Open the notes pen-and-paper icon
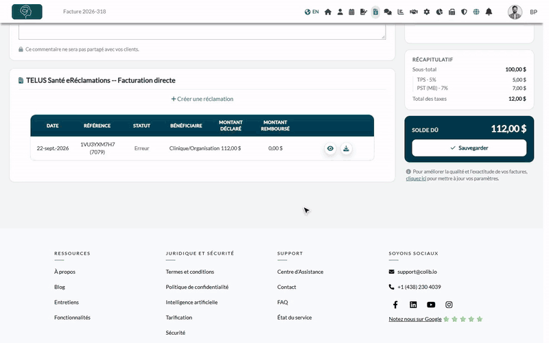 (x=364, y=12)
